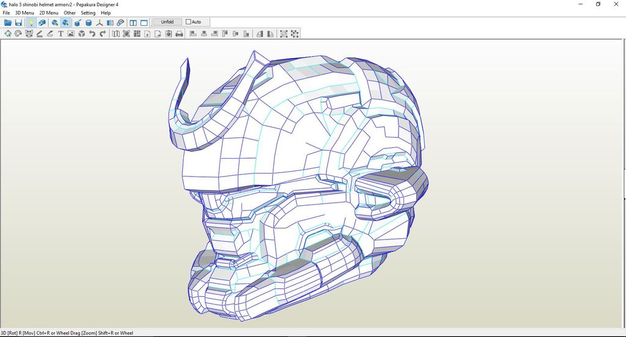The image size is (626, 337).
Task: Select the move parts arrow tool
Action: tap(7, 34)
